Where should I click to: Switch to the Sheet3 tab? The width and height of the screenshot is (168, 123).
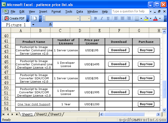point(56,115)
